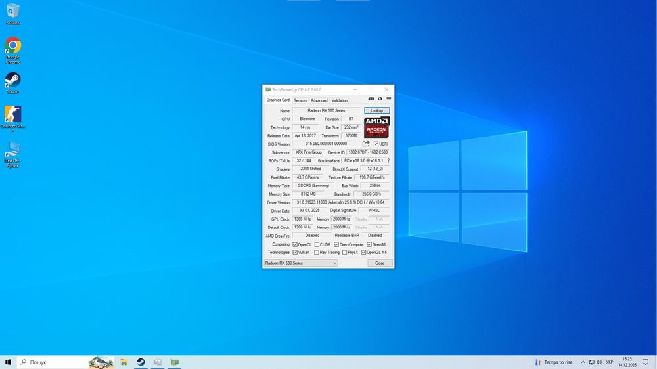Take a GPU-Z screenshot with camera icon
657x369 pixels.
coord(371,99)
